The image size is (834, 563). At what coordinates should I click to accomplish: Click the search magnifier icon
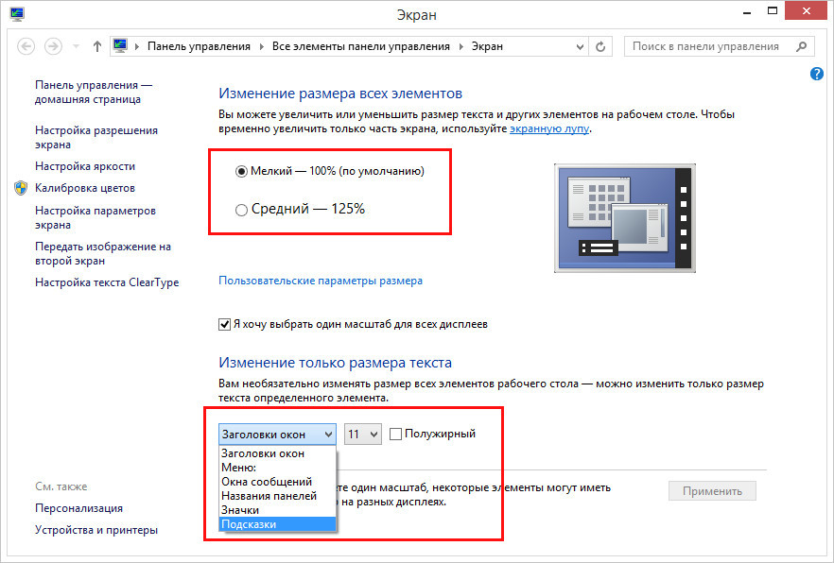click(x=801, y=46)
